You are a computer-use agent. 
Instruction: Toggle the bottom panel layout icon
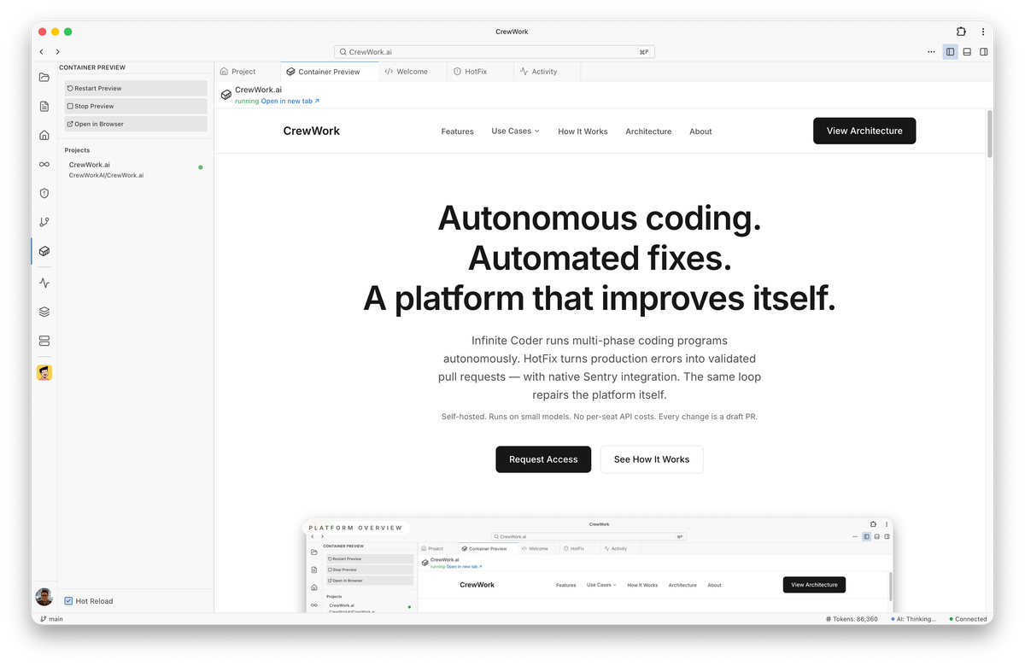click(x=967, y=52)
